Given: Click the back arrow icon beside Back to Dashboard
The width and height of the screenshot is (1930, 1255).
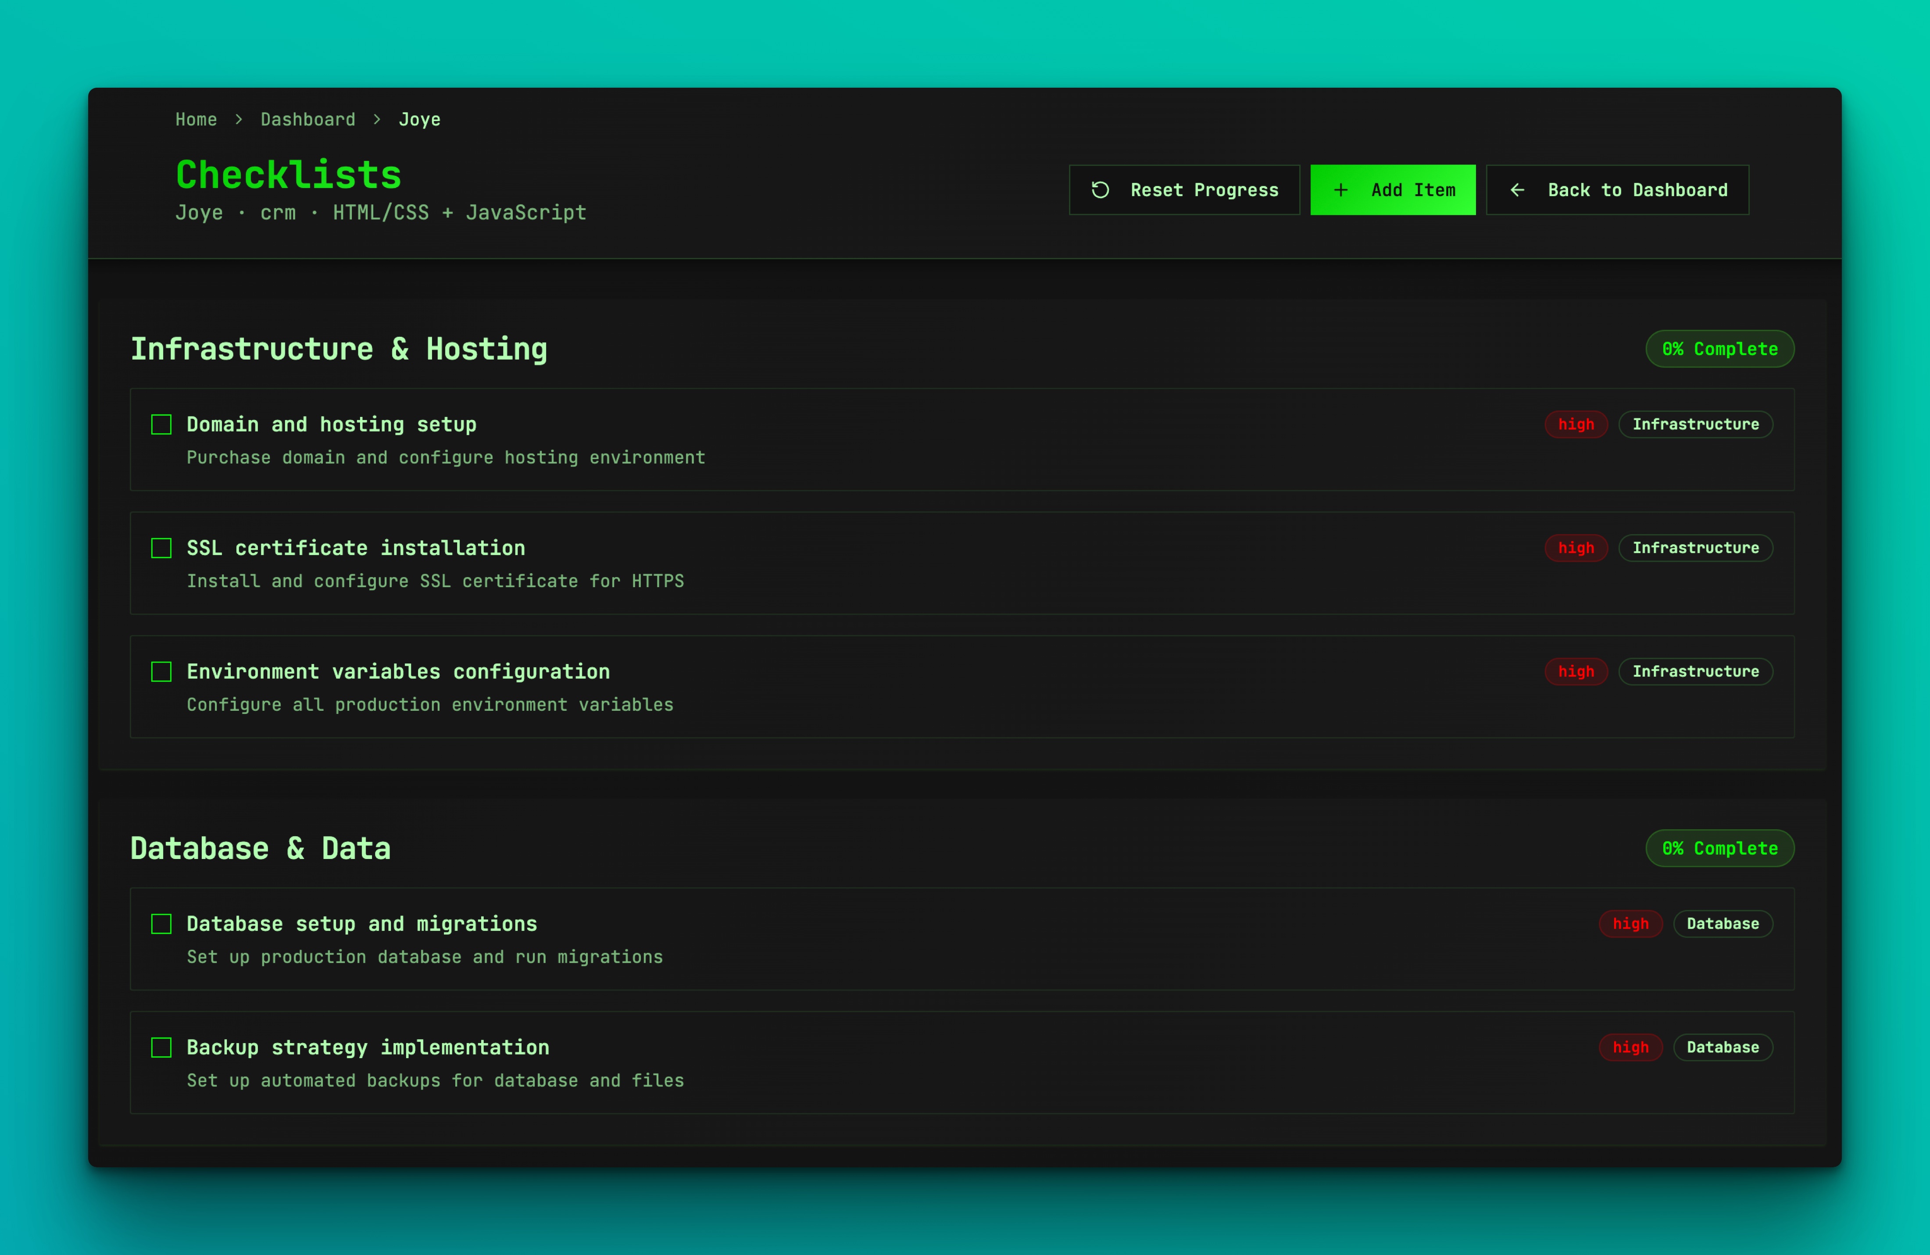Looking at the screenshot, I should pos(1518,190).
